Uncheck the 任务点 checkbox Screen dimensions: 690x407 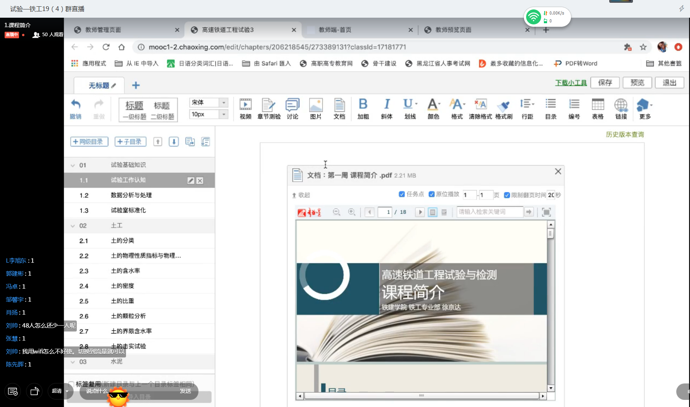(402, 194)
